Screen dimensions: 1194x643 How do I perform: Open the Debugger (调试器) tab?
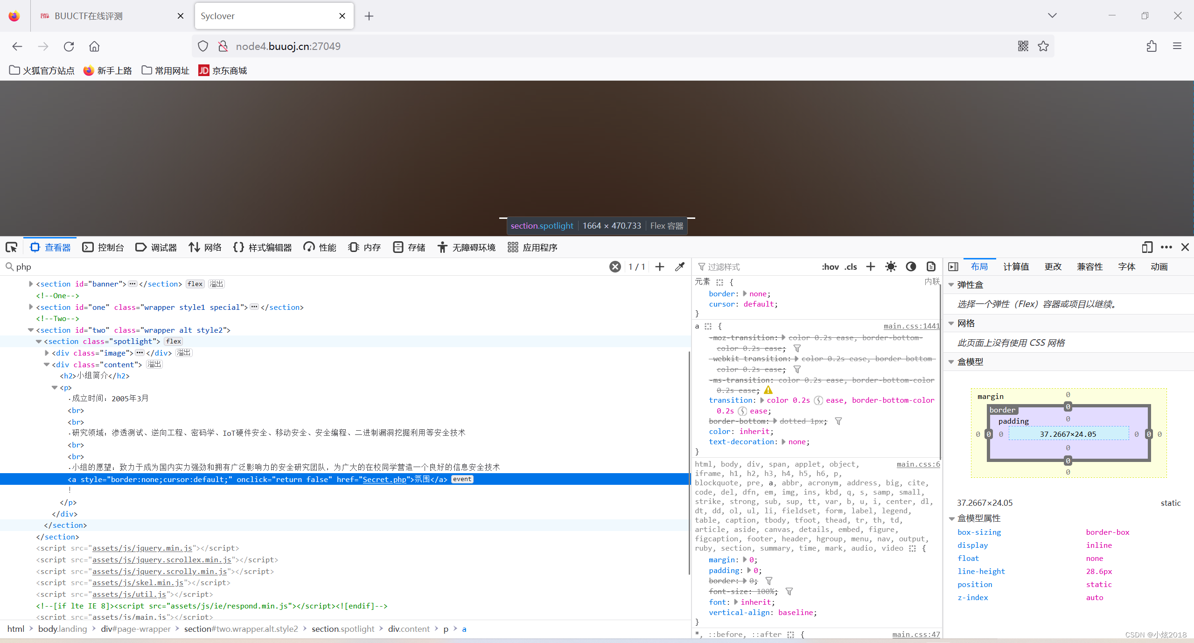click(x=156, y=247)
